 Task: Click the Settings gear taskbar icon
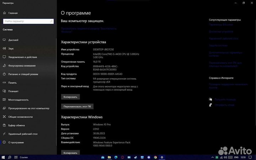(162, 157)
